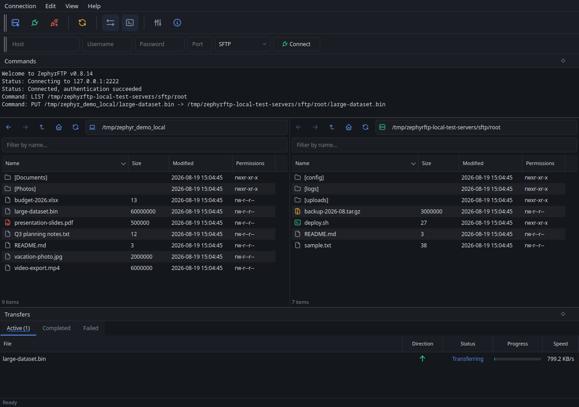
Task: Toggle the transfers panel arrows icon
Action: [110, 23]
